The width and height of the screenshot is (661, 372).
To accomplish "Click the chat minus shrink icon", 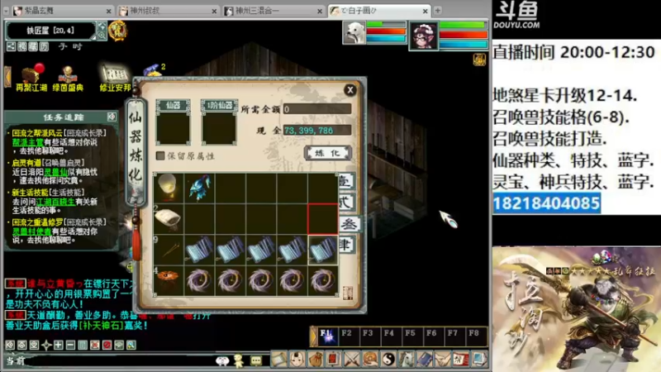I will click(x=70, y=345).
